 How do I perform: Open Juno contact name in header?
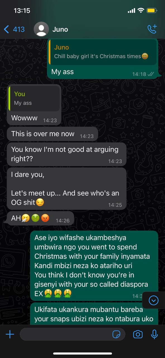pos(60,29)
